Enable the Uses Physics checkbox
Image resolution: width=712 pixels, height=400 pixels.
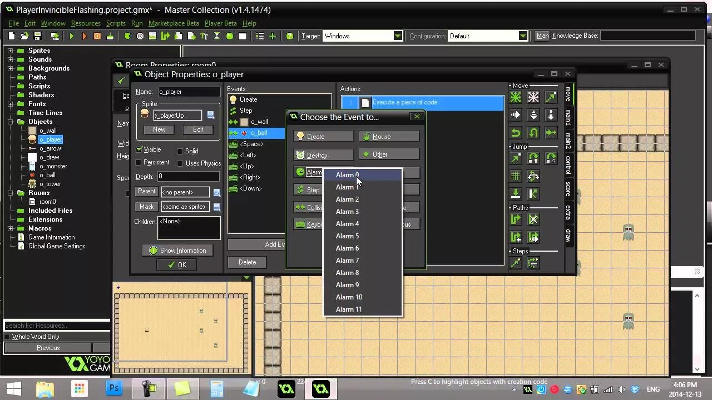(x=180, y=163)
